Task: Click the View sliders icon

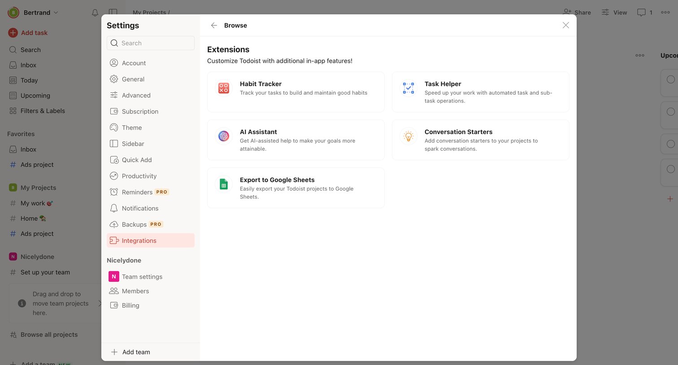Action: click(x=605, y=13)
